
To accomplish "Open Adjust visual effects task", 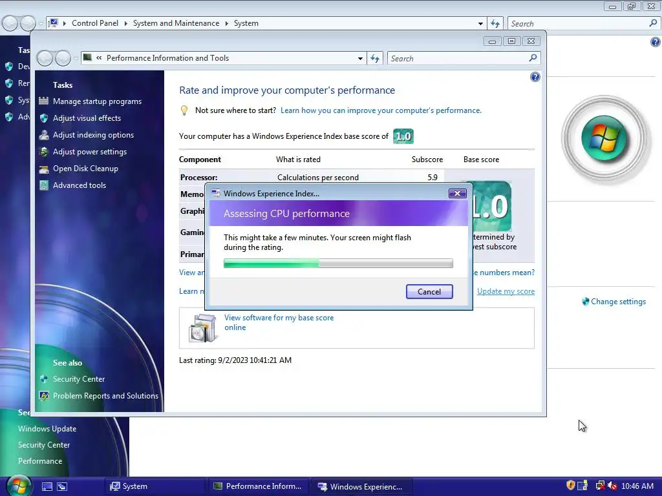I will 87,118.
